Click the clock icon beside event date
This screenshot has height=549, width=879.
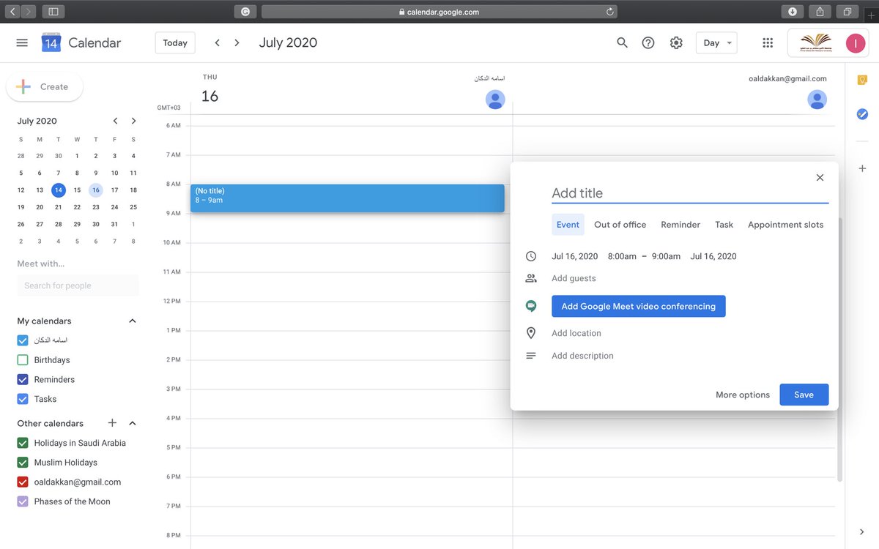[x=531, y=256]
